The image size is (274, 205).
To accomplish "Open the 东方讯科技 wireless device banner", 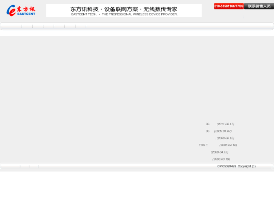I will point(124,11).
